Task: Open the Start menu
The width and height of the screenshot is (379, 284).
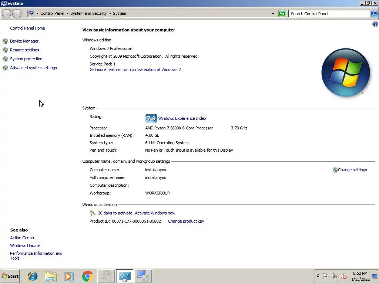Action: point(10,276)
